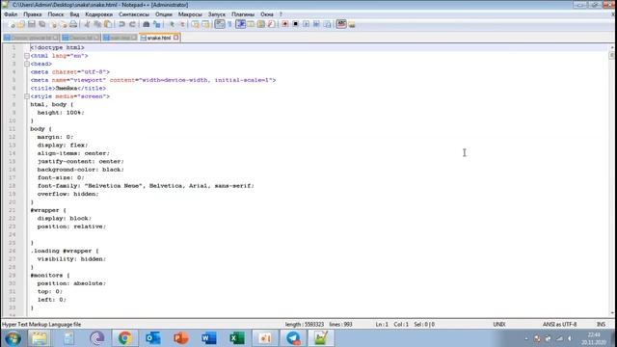This screenshot has height=347, width=617.
Task: Click the Zoom In toolbar icon
Action: coord(172,24)
